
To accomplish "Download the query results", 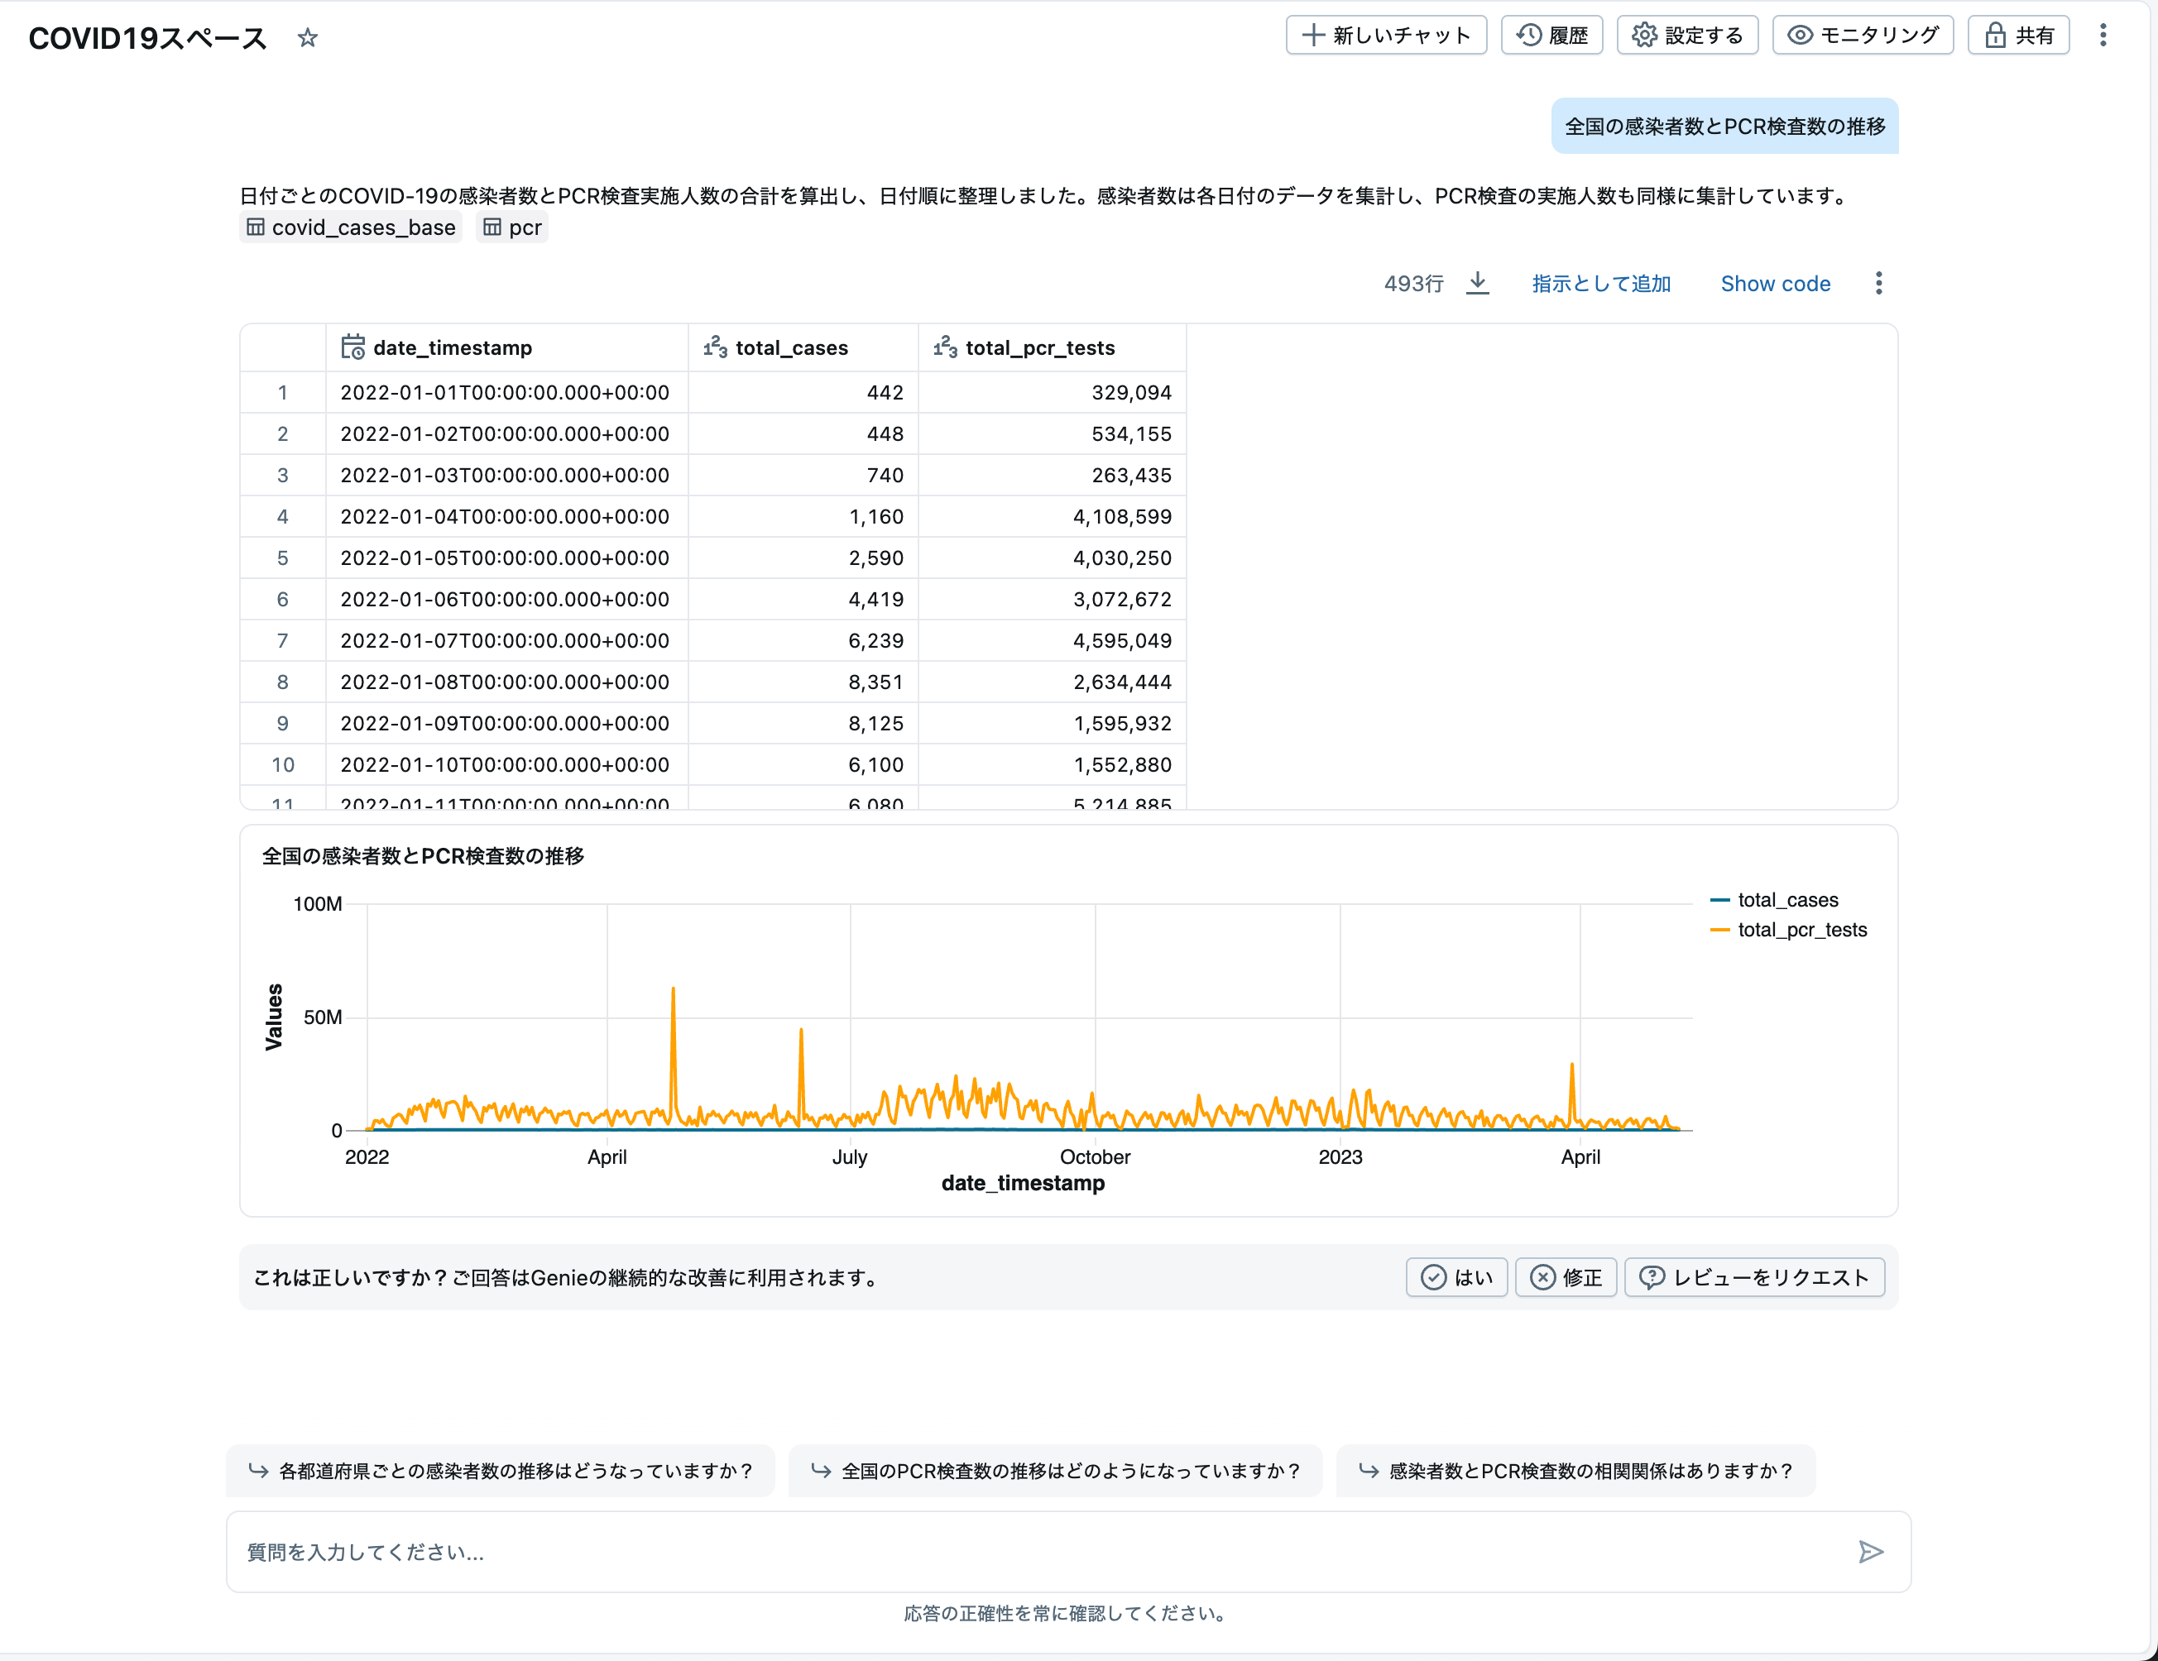I will tap(1478, 282).
